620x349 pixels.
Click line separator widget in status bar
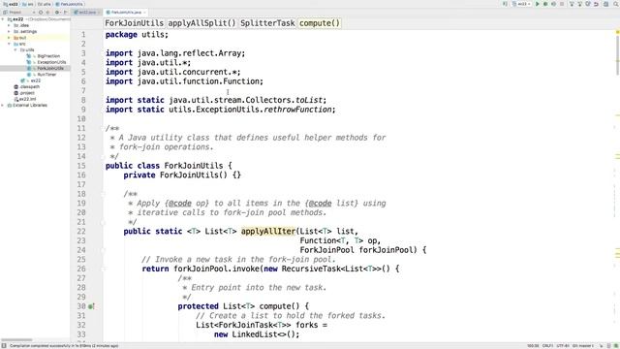(x=547, y=346)
